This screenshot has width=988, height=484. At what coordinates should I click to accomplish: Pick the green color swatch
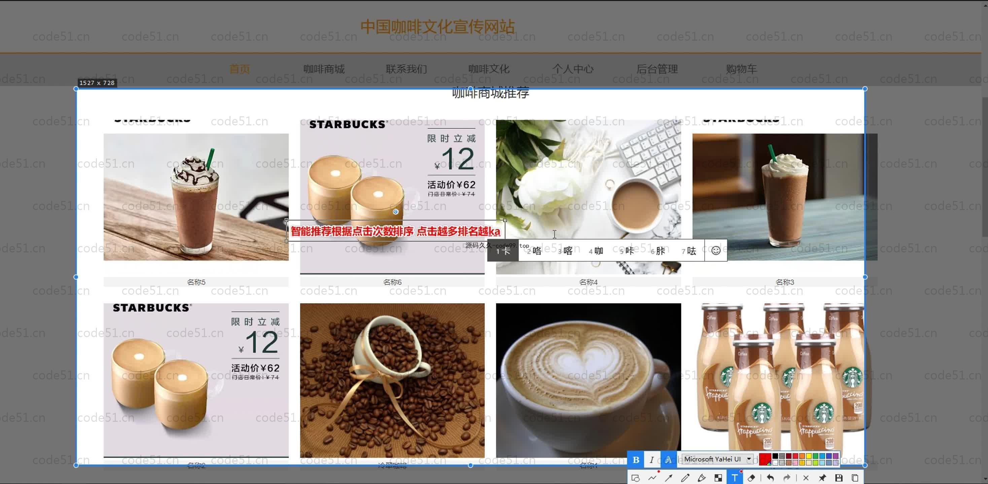click(816, 456)
